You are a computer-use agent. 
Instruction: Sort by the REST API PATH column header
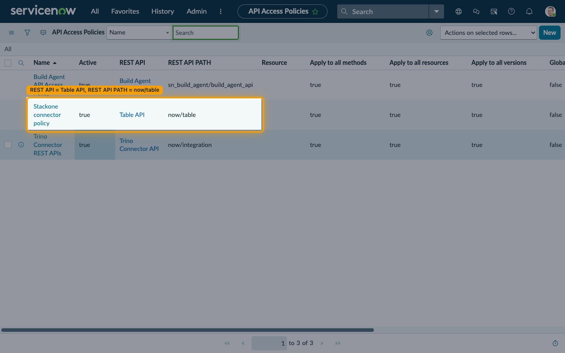click(x=189, y=63)
